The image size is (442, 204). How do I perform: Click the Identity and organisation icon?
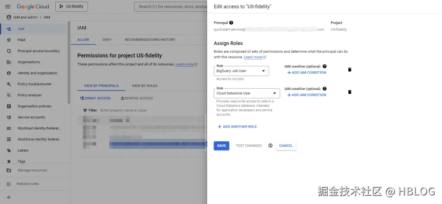pos(9,73)
